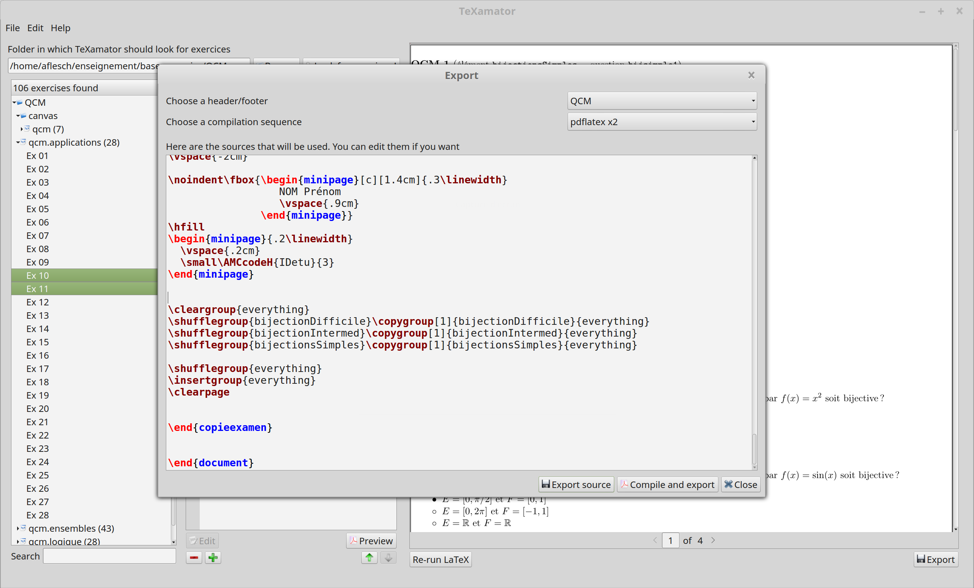Open the Edit menu

click(35, 28)
